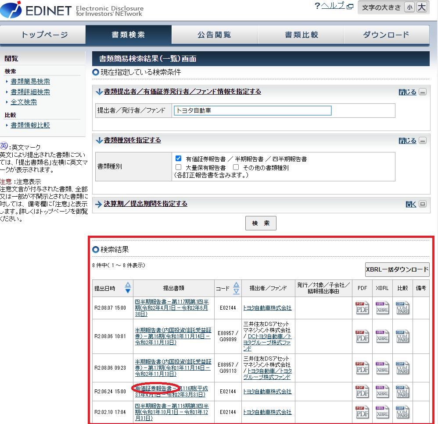This screenshot has height=424, width=438.
Task: Click the 提出者／発行者／ファンド input field
Action: [x=252, y=111]
